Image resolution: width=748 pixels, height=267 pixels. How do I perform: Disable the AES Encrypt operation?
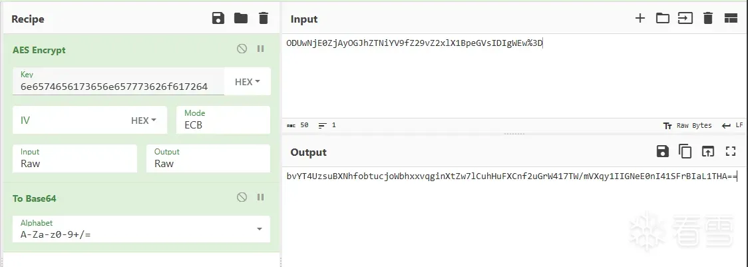(242, 49)
